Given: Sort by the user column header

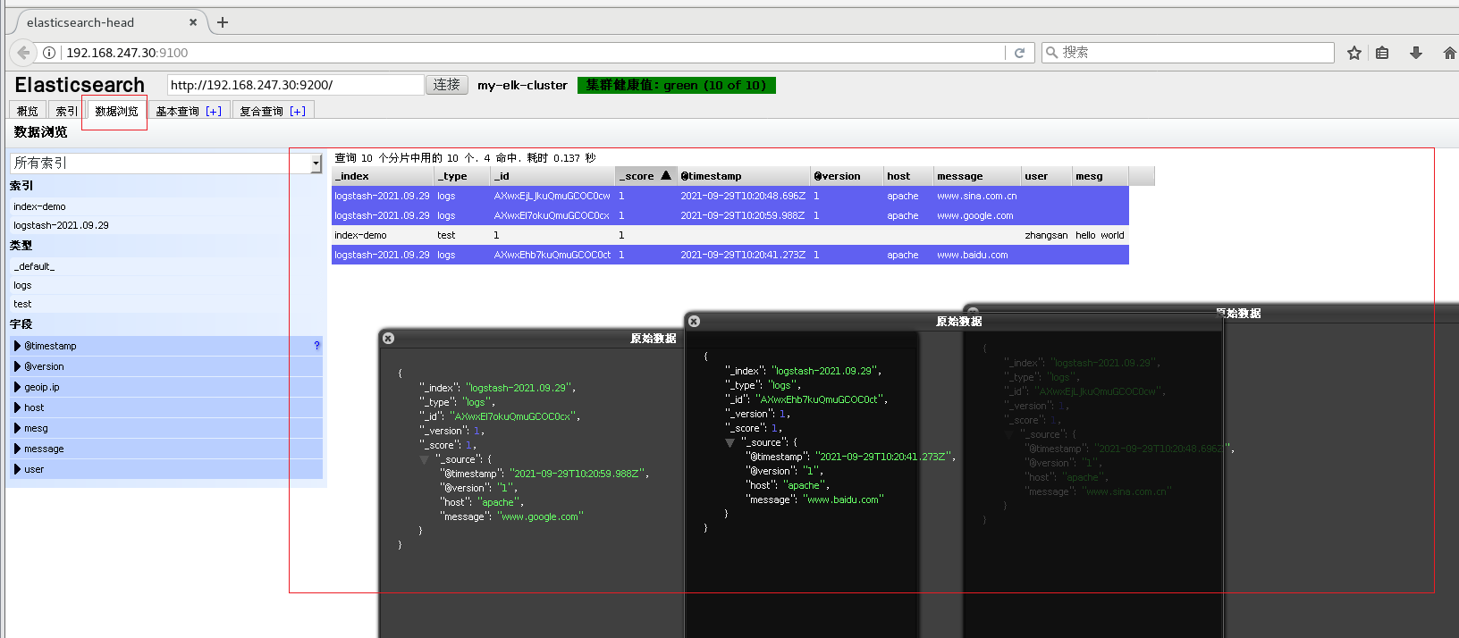Looking at the screenshot, I should pos(1046,176).
